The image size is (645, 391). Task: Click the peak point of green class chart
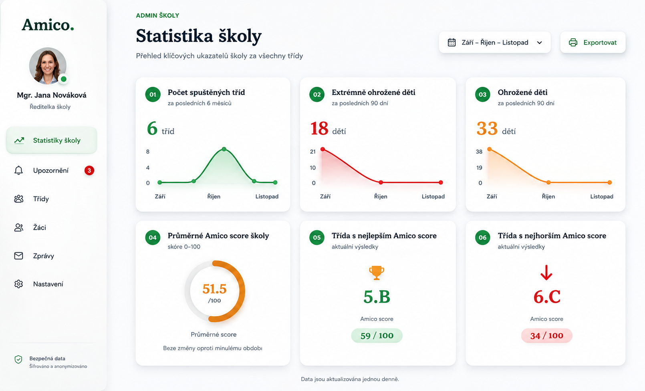point(224,149)
